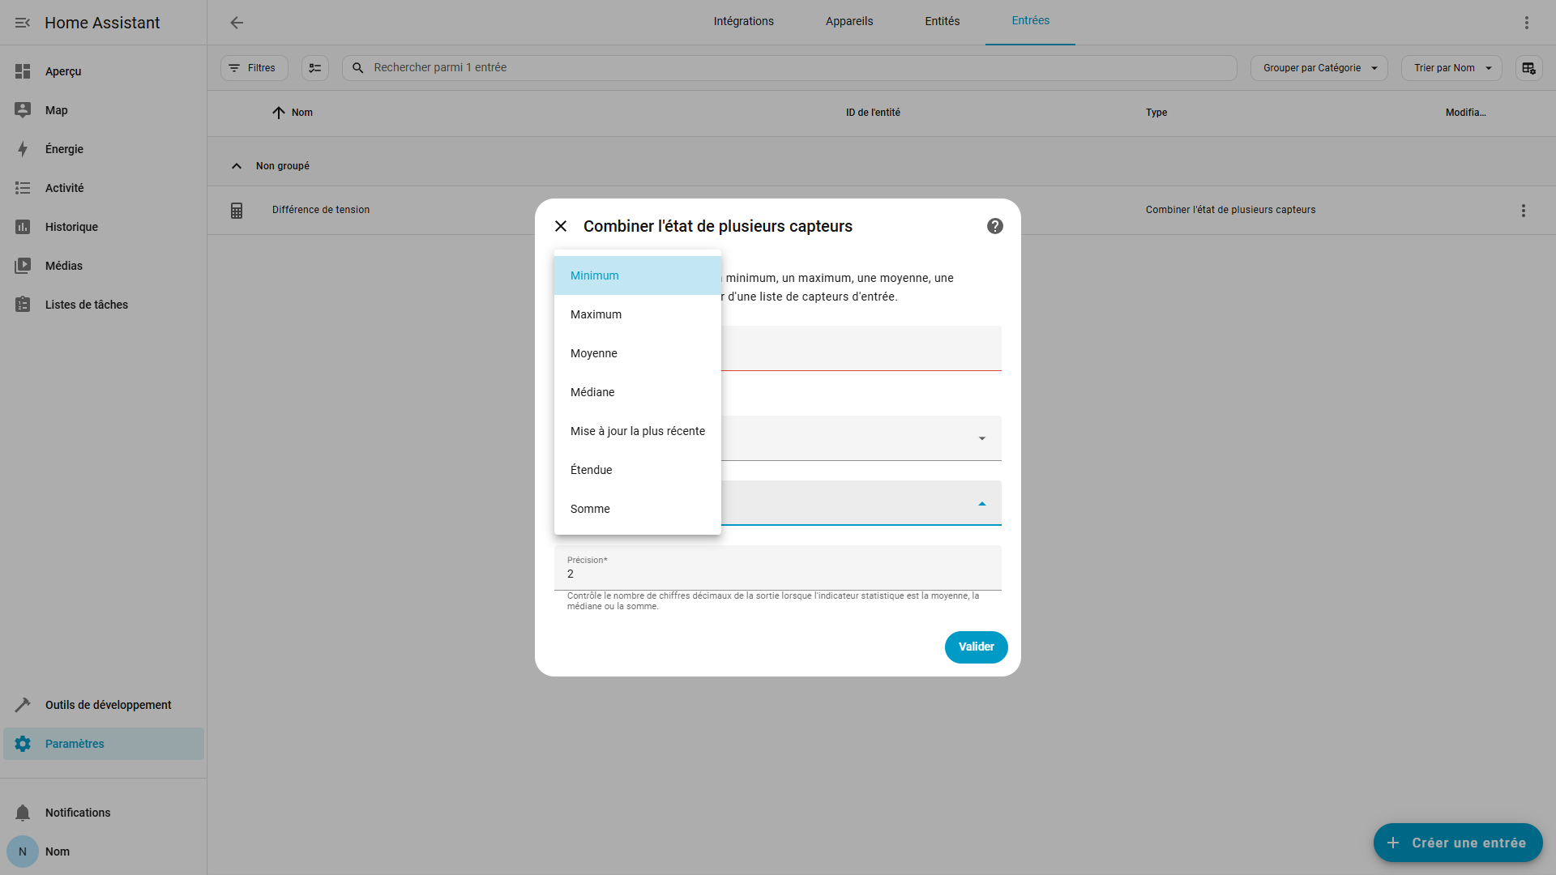1556x875 pixels.
Task: Close the Combiner l'état dialog with X
Action: (x=561, y=226)
